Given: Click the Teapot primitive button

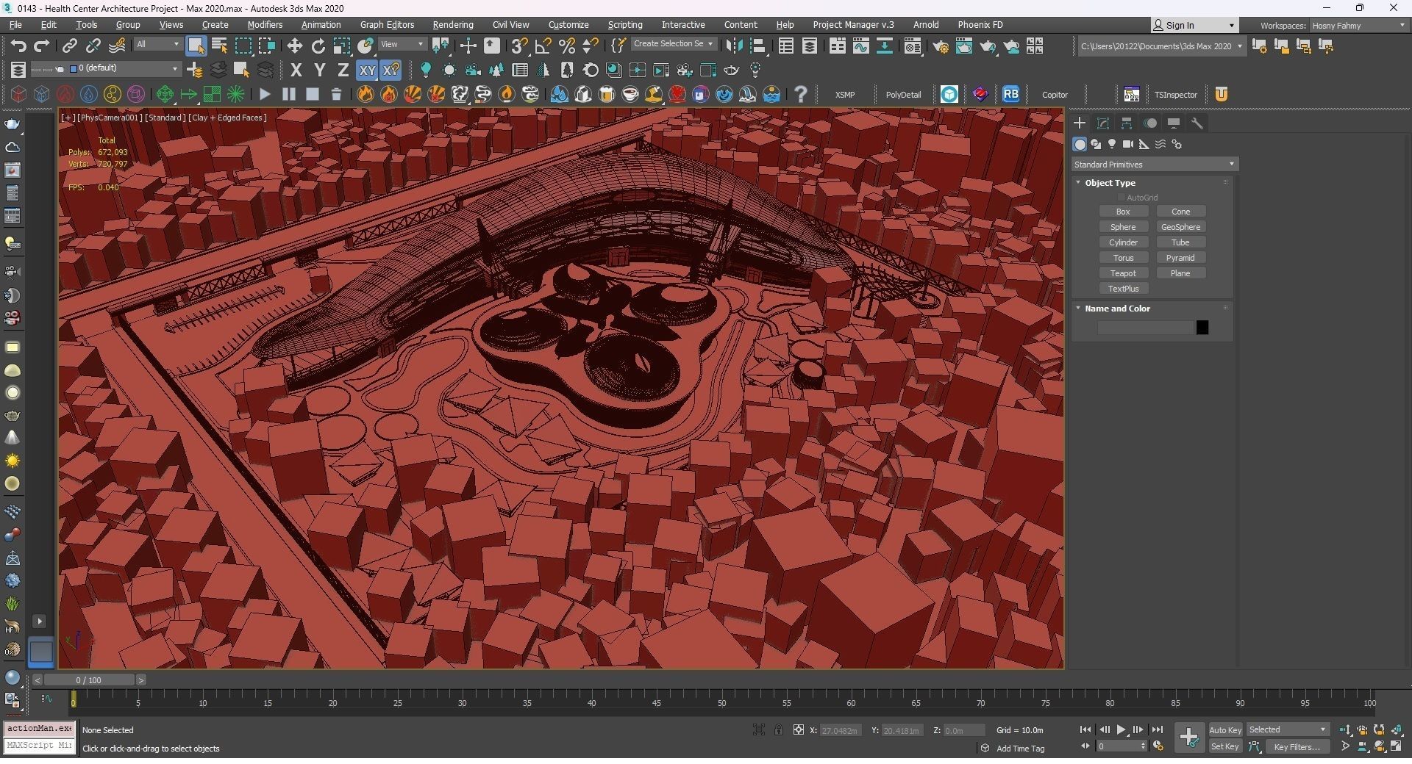Looking at the screenshot, I should 1123,273.
